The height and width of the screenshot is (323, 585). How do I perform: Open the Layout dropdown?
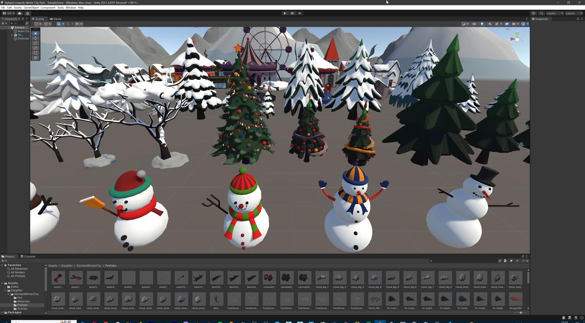point(574,13)
